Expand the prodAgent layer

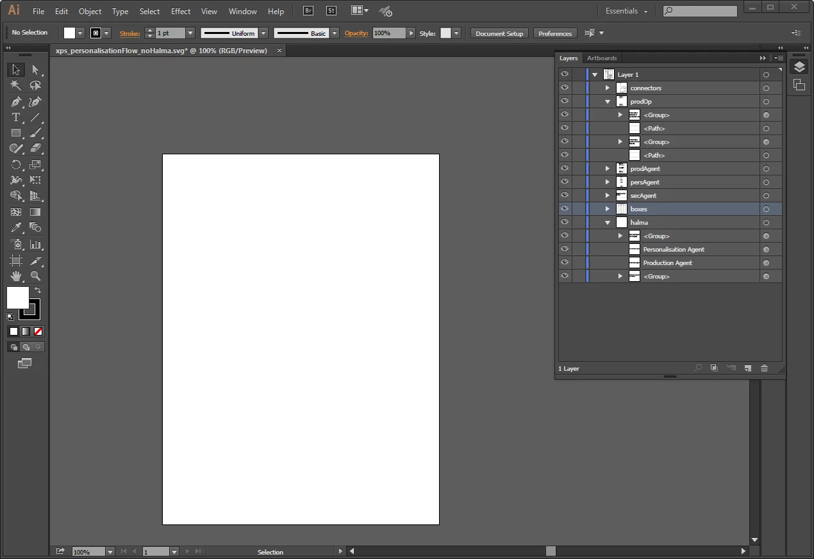click(x=608, y=168)
